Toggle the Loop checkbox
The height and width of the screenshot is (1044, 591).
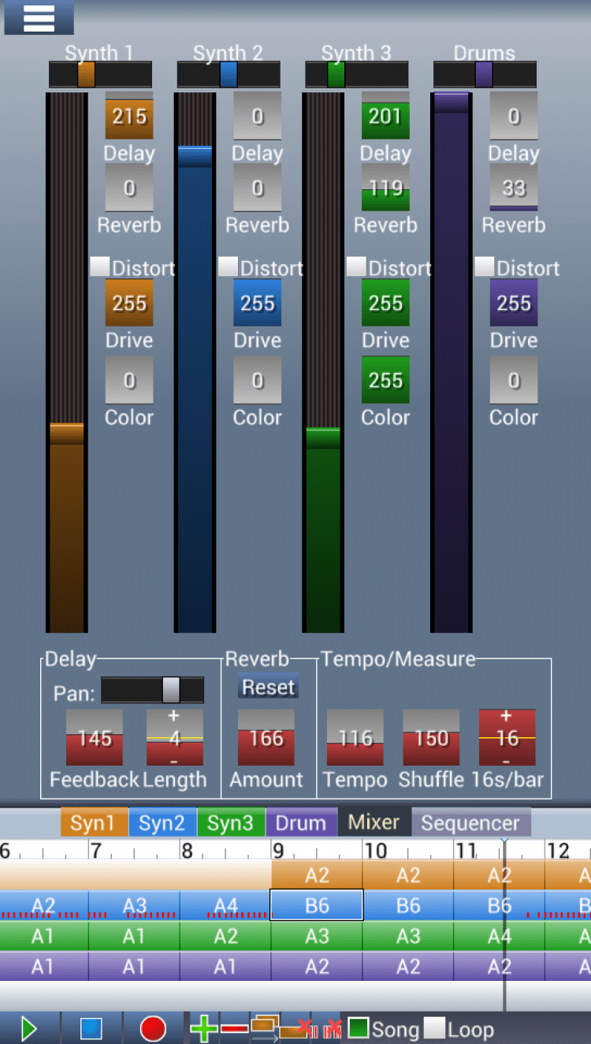(434, 1028)
